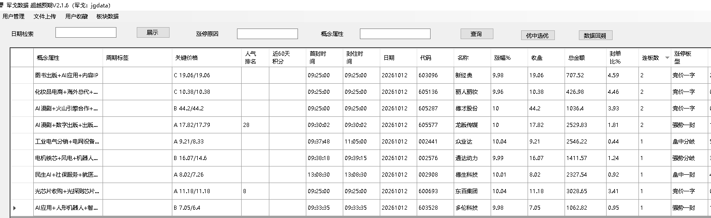The height and width of the screenshot is (218, 711).
Task: Click the app icon in title bar
Action: (2, 5)
